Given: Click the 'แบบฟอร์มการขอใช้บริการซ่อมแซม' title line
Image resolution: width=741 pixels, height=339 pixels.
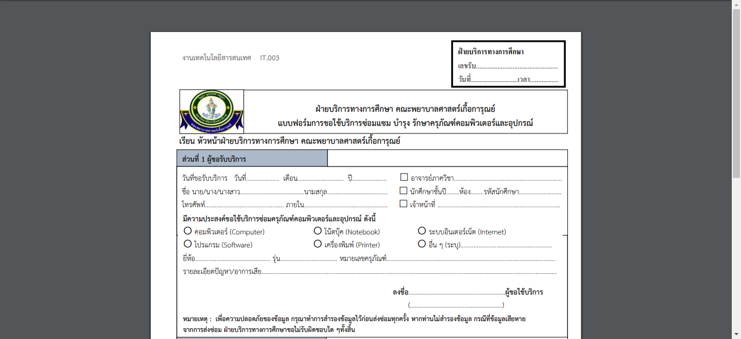Looking at the screenshot, I should point(405,123).
